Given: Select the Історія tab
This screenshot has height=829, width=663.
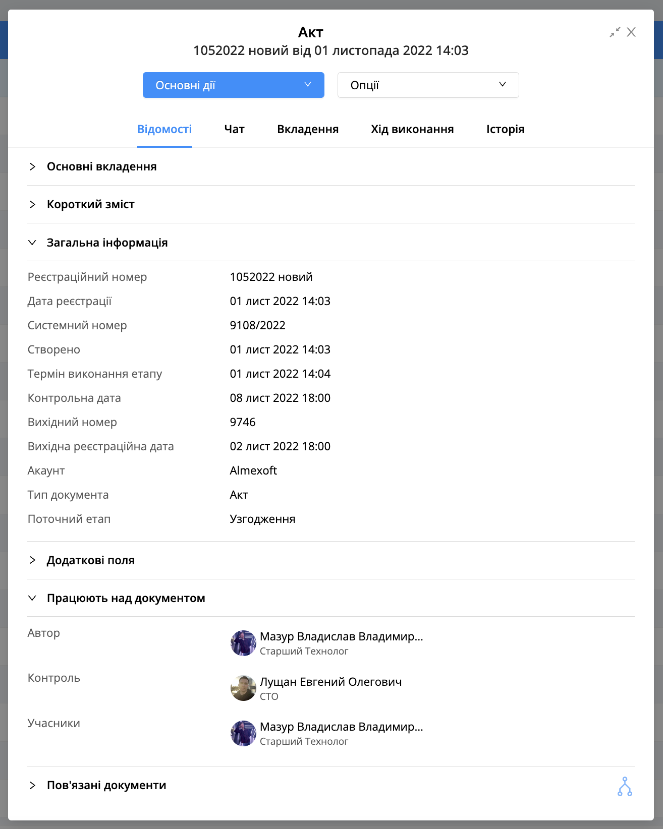Looking at the screenshot, I should 505,130.
